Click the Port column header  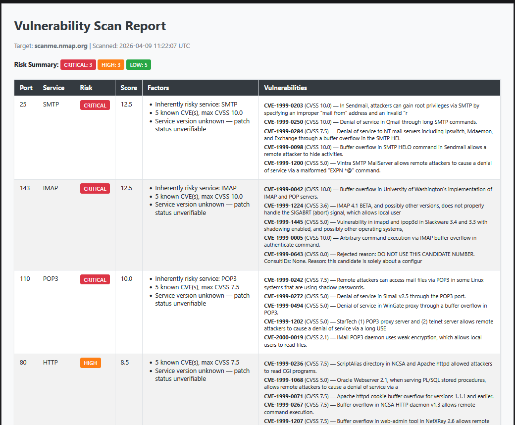click(26, 88)
